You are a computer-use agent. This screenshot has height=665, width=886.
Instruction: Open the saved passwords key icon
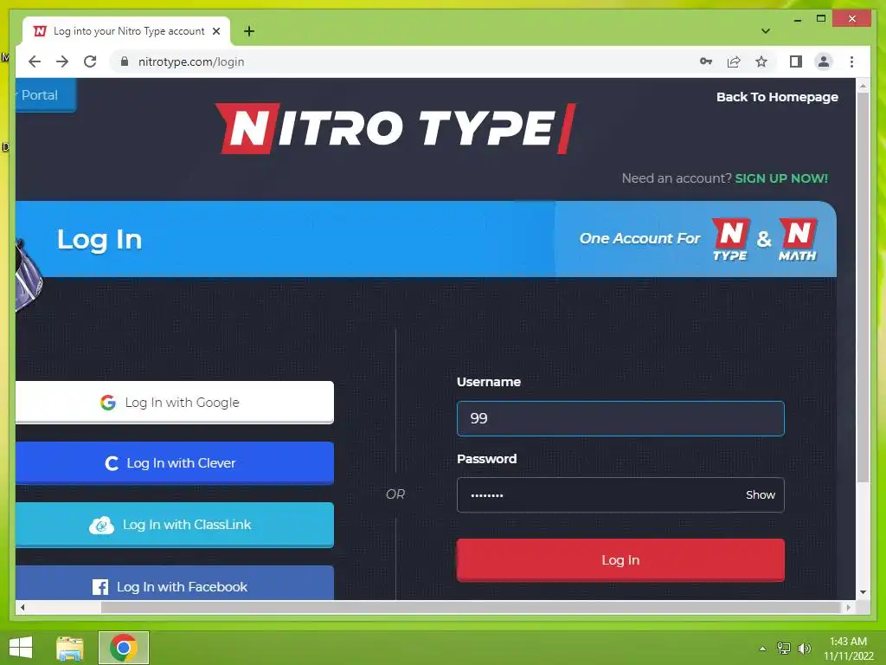tap(706, 61)
